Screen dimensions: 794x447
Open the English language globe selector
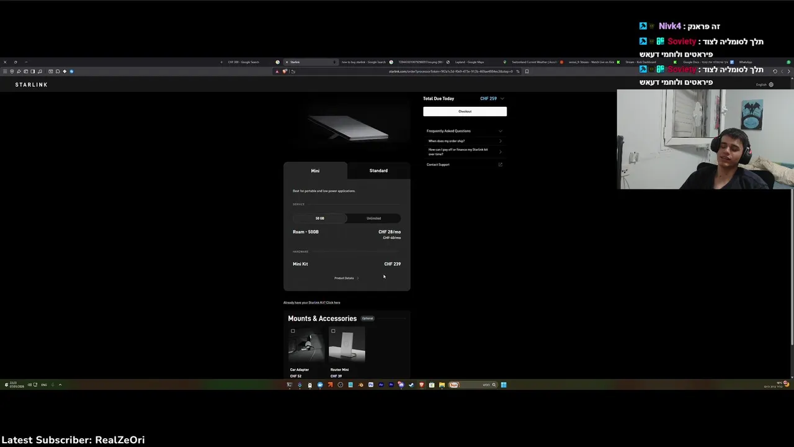(764, 84)
